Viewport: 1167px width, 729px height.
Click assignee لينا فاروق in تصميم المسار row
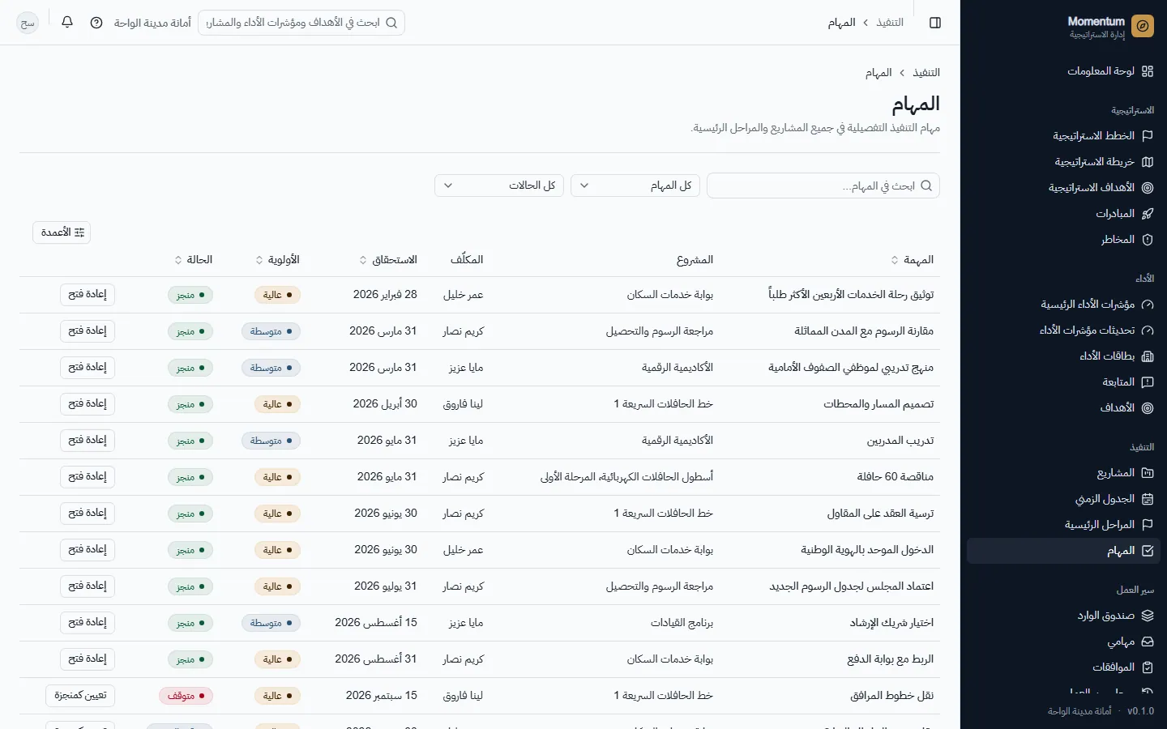pyautogui.click(x=463, y=404)
